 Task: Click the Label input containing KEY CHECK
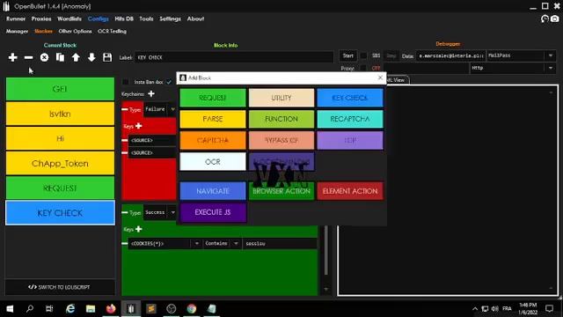click(x=234, y=57)
